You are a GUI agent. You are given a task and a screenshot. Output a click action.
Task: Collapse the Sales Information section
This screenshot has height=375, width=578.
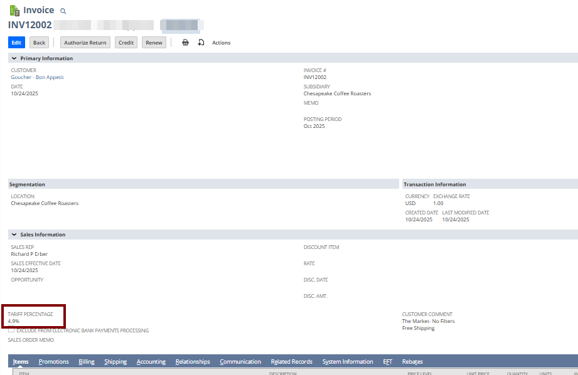[14, 235]
